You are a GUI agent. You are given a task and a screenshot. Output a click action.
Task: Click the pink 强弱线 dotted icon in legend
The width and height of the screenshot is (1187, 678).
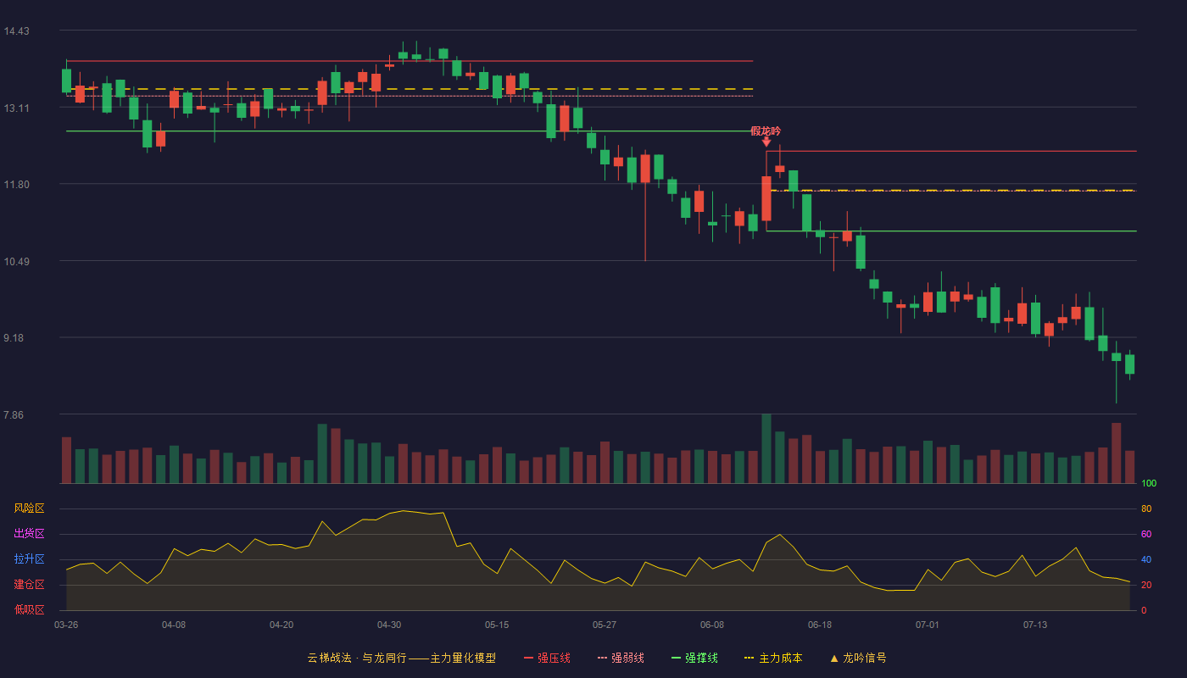tap(602, 658)
